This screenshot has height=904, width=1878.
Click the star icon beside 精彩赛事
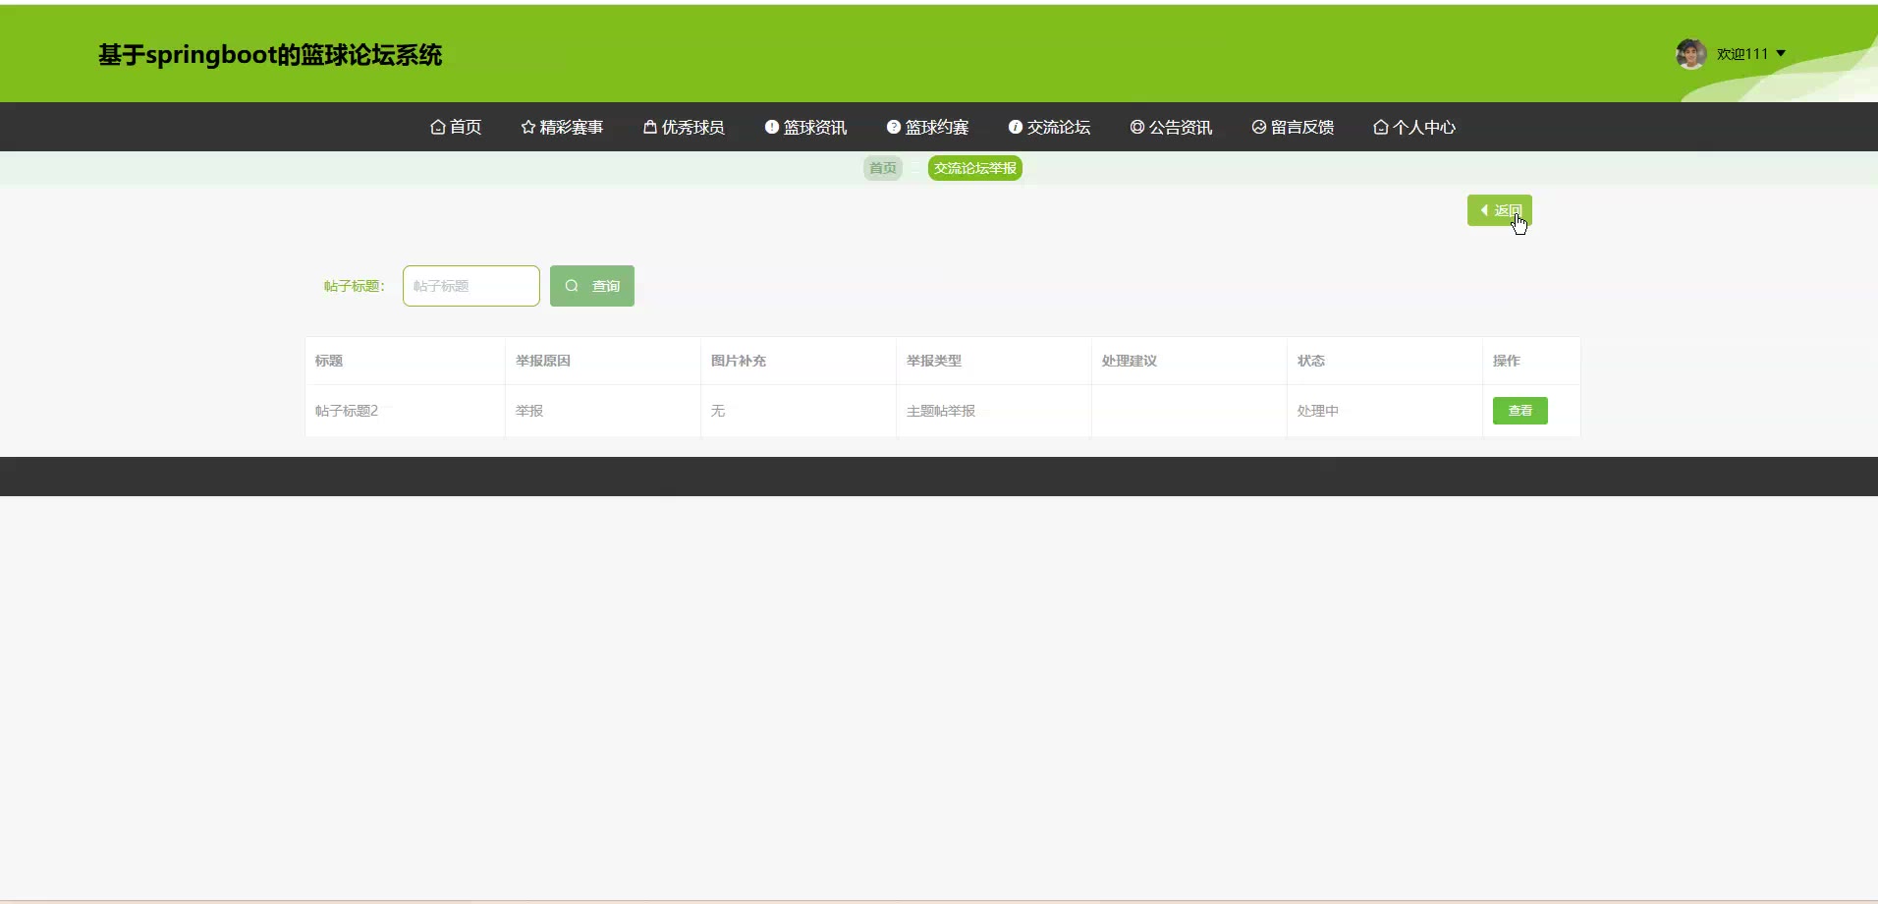[528, 127]
